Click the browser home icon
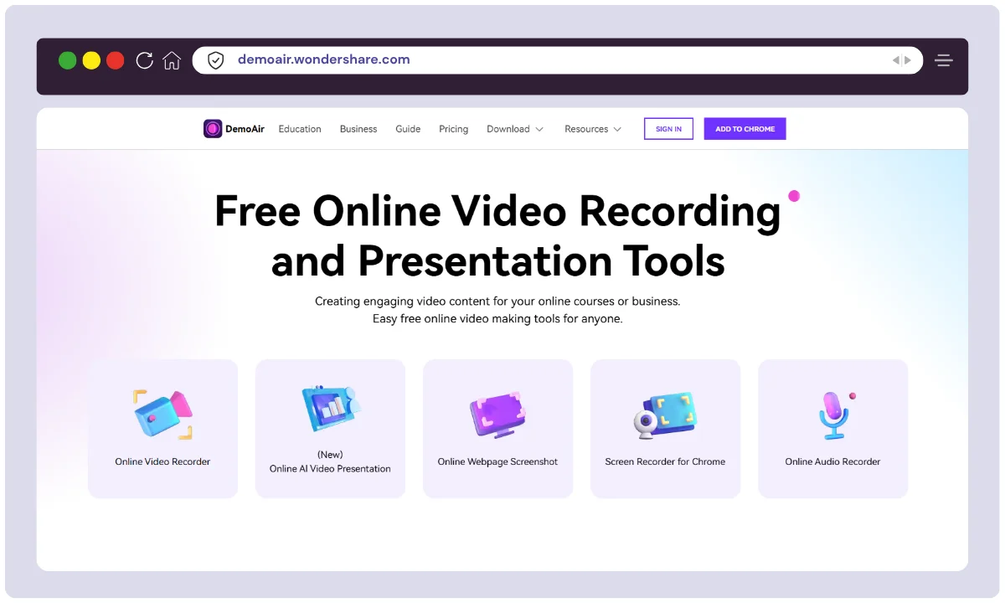This screenshot has width=1005, height=603. pyautogui.click(x=172, y=60)
